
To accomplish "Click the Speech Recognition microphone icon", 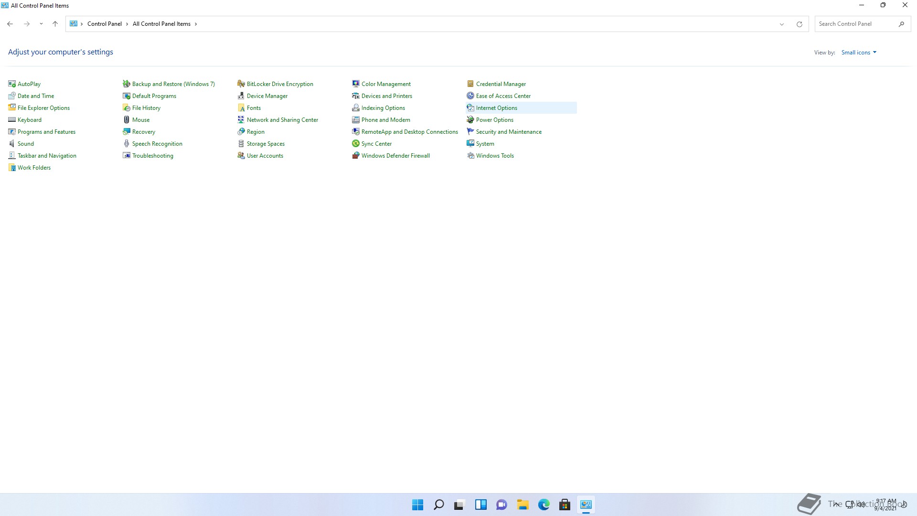I will coord(127,143).
